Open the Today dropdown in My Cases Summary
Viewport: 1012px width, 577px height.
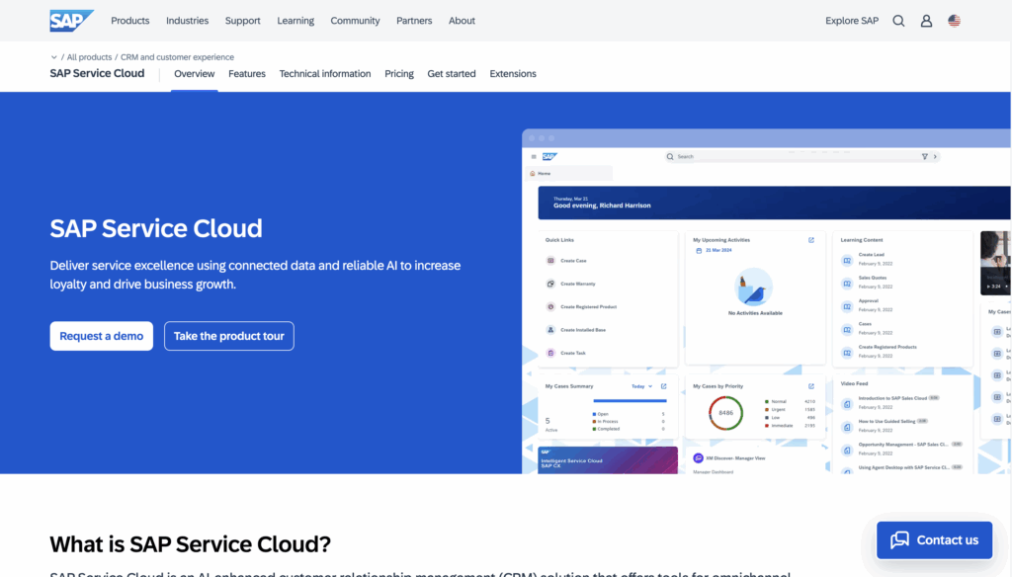point(641,386)
